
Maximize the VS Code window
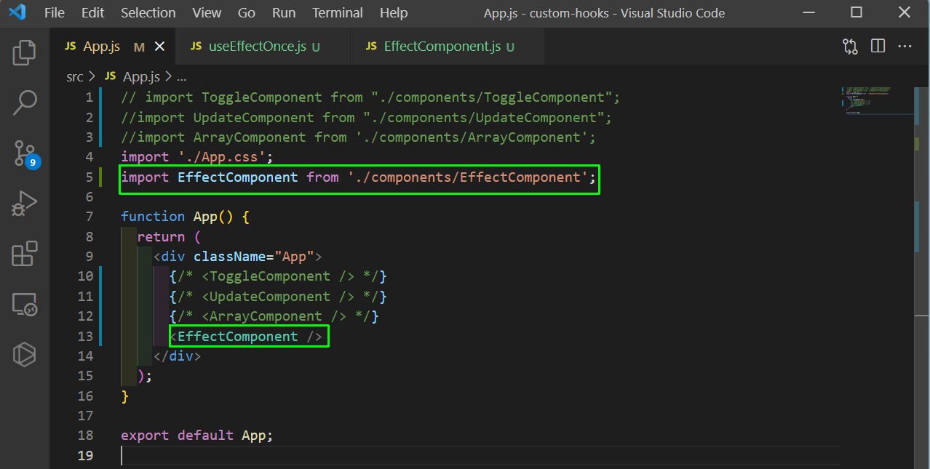click(x=857, y=12)
